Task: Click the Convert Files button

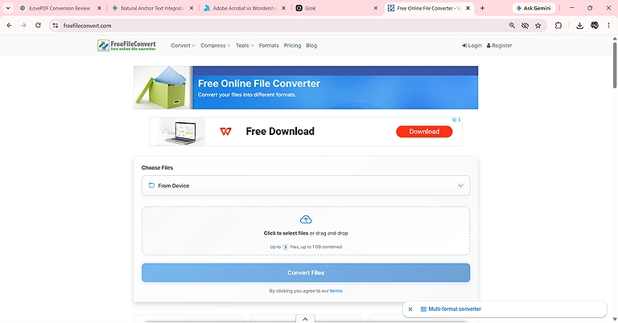Action: pyautogui.click(x=306, y=272)
